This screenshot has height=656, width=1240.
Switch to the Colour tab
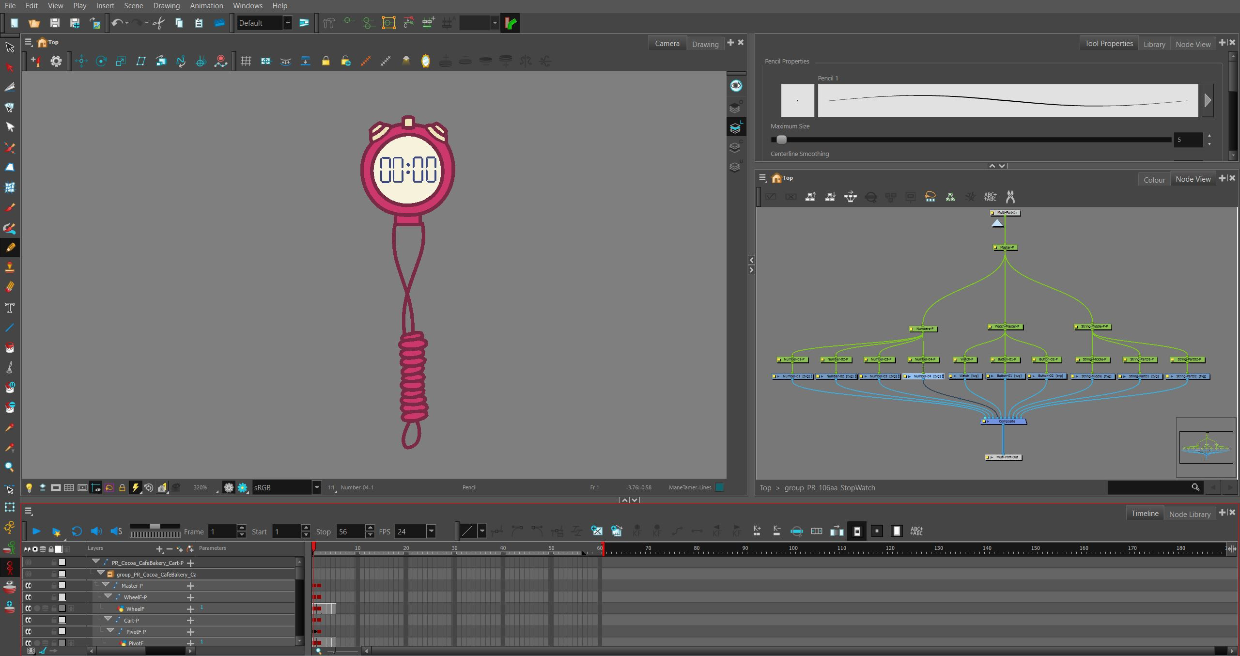[1154, 180]
